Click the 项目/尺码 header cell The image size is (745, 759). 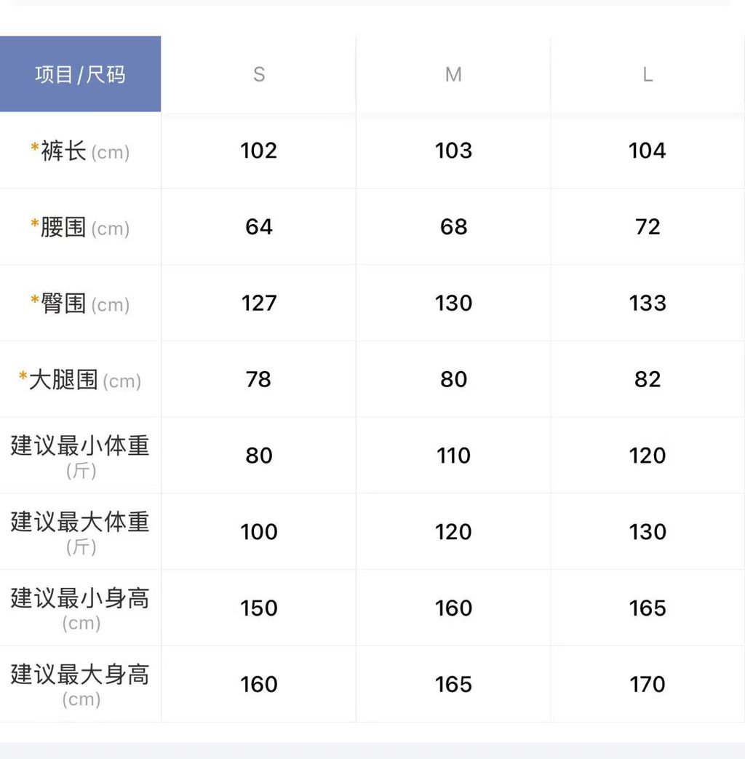(80, 74)
